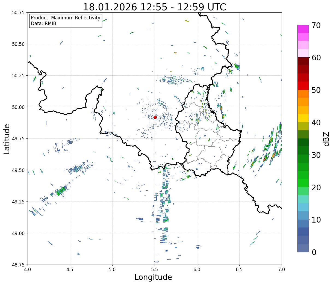Image resolution: width=333 pixels, height=284 pixels.
Task: Pick the orange swatch just below 50 dBZ
Action: click(x=303, y=94)
